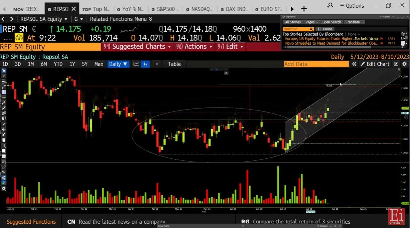The image size is (410, 228).
Task: Expand the Actions dropdown
Action: (x=194, y=47)
